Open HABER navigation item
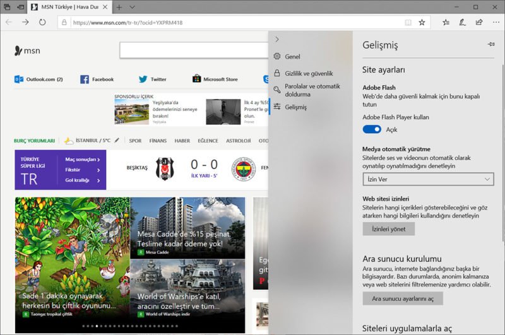Image resolution: width=505 pixels, height=335 pixels. [x=182, y=141]
